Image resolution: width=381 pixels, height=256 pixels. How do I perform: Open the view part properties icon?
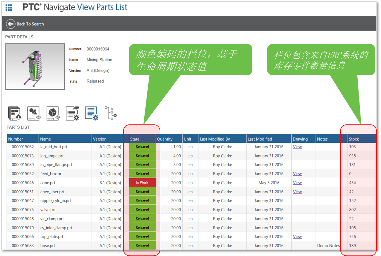[x=72, y=113]
